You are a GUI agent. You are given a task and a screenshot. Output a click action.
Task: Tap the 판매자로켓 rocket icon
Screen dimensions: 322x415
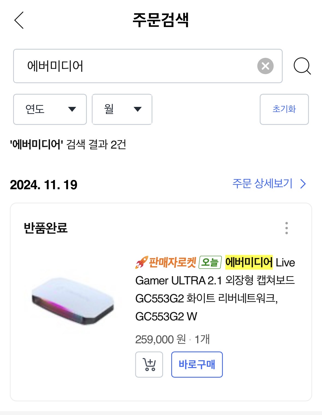coord(141,263)
